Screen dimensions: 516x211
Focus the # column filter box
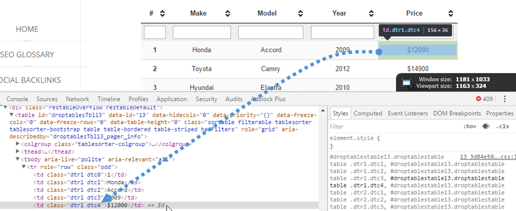pos(155,32)
